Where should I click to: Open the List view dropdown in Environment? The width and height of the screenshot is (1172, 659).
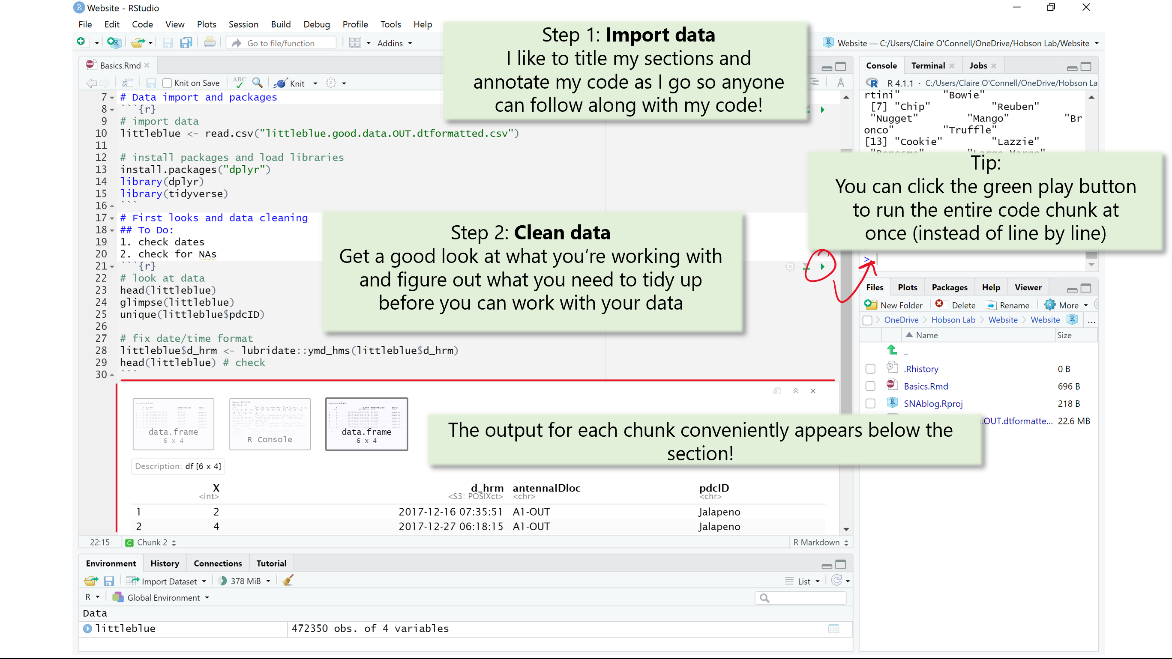pyautogui.click(x=803, y=581)
